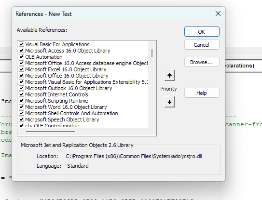Viewport: 262px width, 200px height.
Task: Click the vertical scrollbar thumb in references list
Action: pyautogui.click(x=152, y=53)
